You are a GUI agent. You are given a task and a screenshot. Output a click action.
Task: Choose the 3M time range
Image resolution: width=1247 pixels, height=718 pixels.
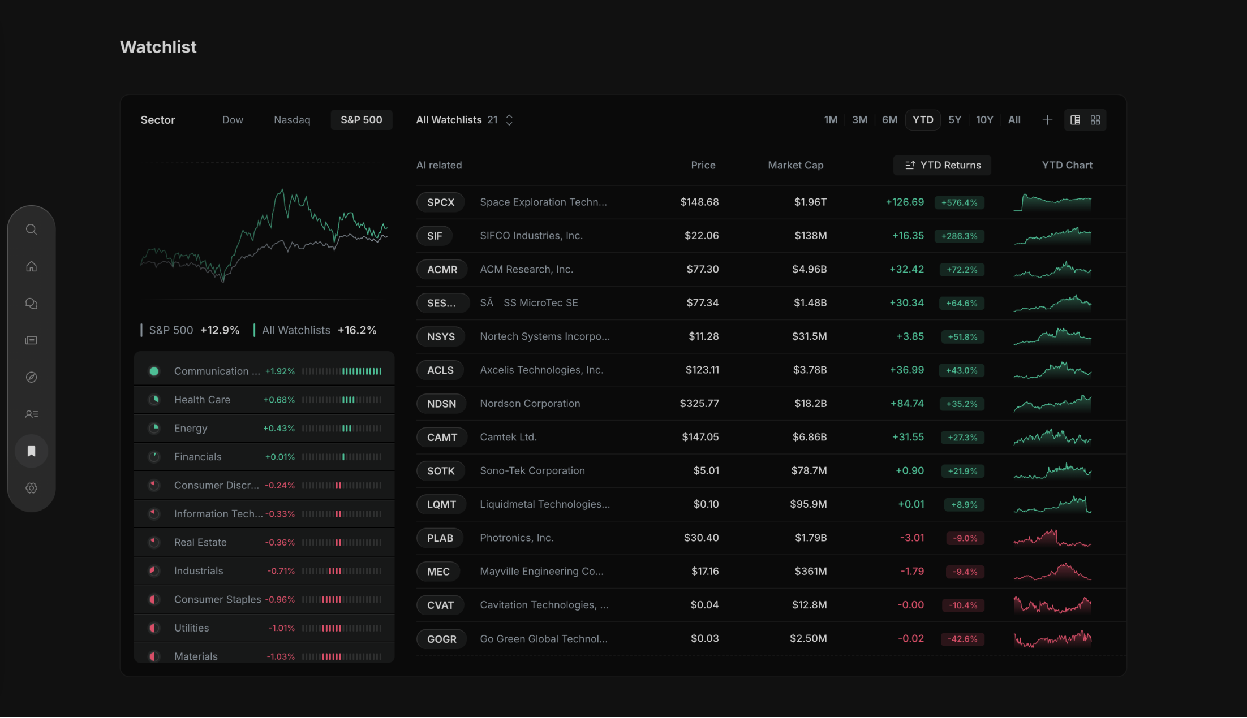tap(859, 120)
